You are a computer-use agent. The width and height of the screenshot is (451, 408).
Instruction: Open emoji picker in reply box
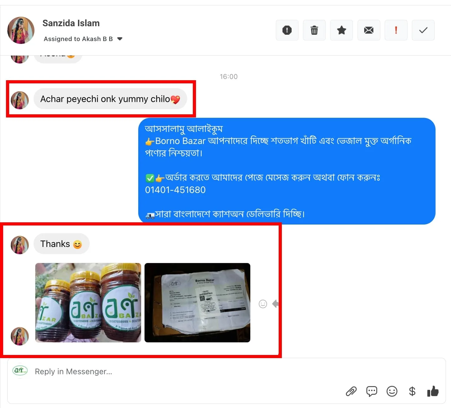[392, 392]
